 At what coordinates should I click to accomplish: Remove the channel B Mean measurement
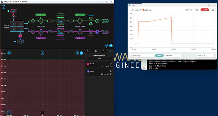click(111, 71)
